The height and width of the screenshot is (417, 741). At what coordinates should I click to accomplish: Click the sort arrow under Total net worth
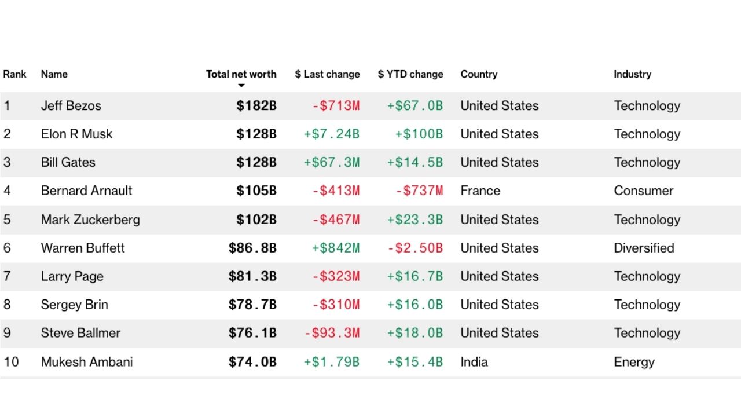(x=241, y=86)
